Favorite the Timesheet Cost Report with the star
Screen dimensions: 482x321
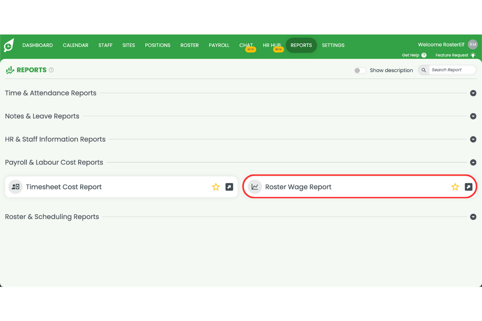pyautogui.click(x=216, y=187)
